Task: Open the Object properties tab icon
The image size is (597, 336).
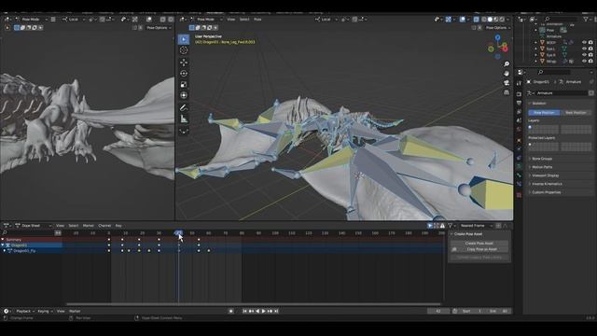Action: pyautogui.click(x=519, y=141)
